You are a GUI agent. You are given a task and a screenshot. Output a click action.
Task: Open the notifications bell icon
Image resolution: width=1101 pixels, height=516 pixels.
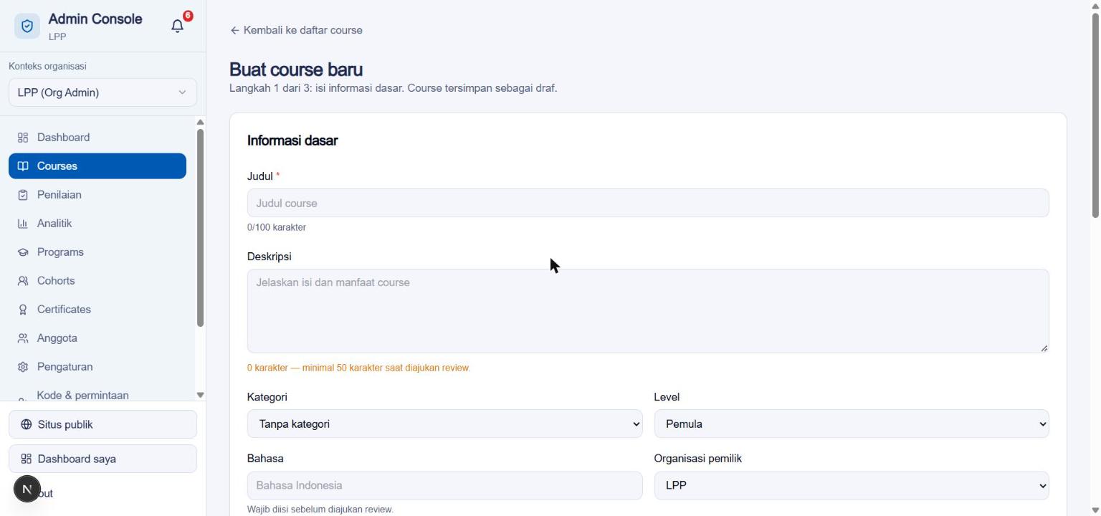point(178,26)
